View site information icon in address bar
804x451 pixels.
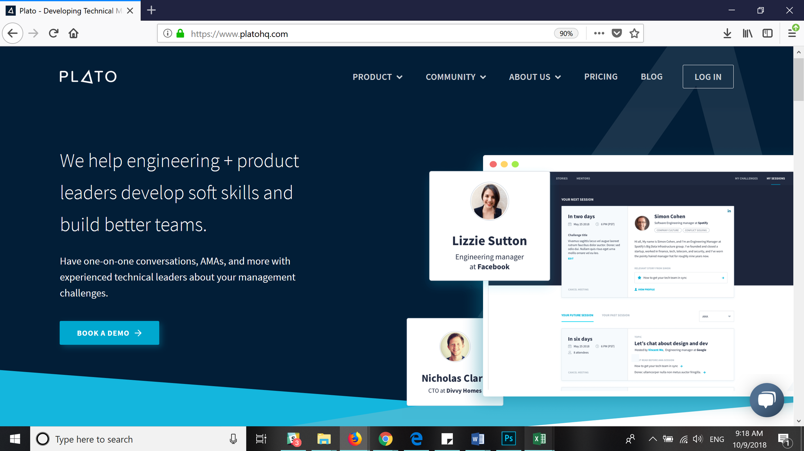point(168,33)
